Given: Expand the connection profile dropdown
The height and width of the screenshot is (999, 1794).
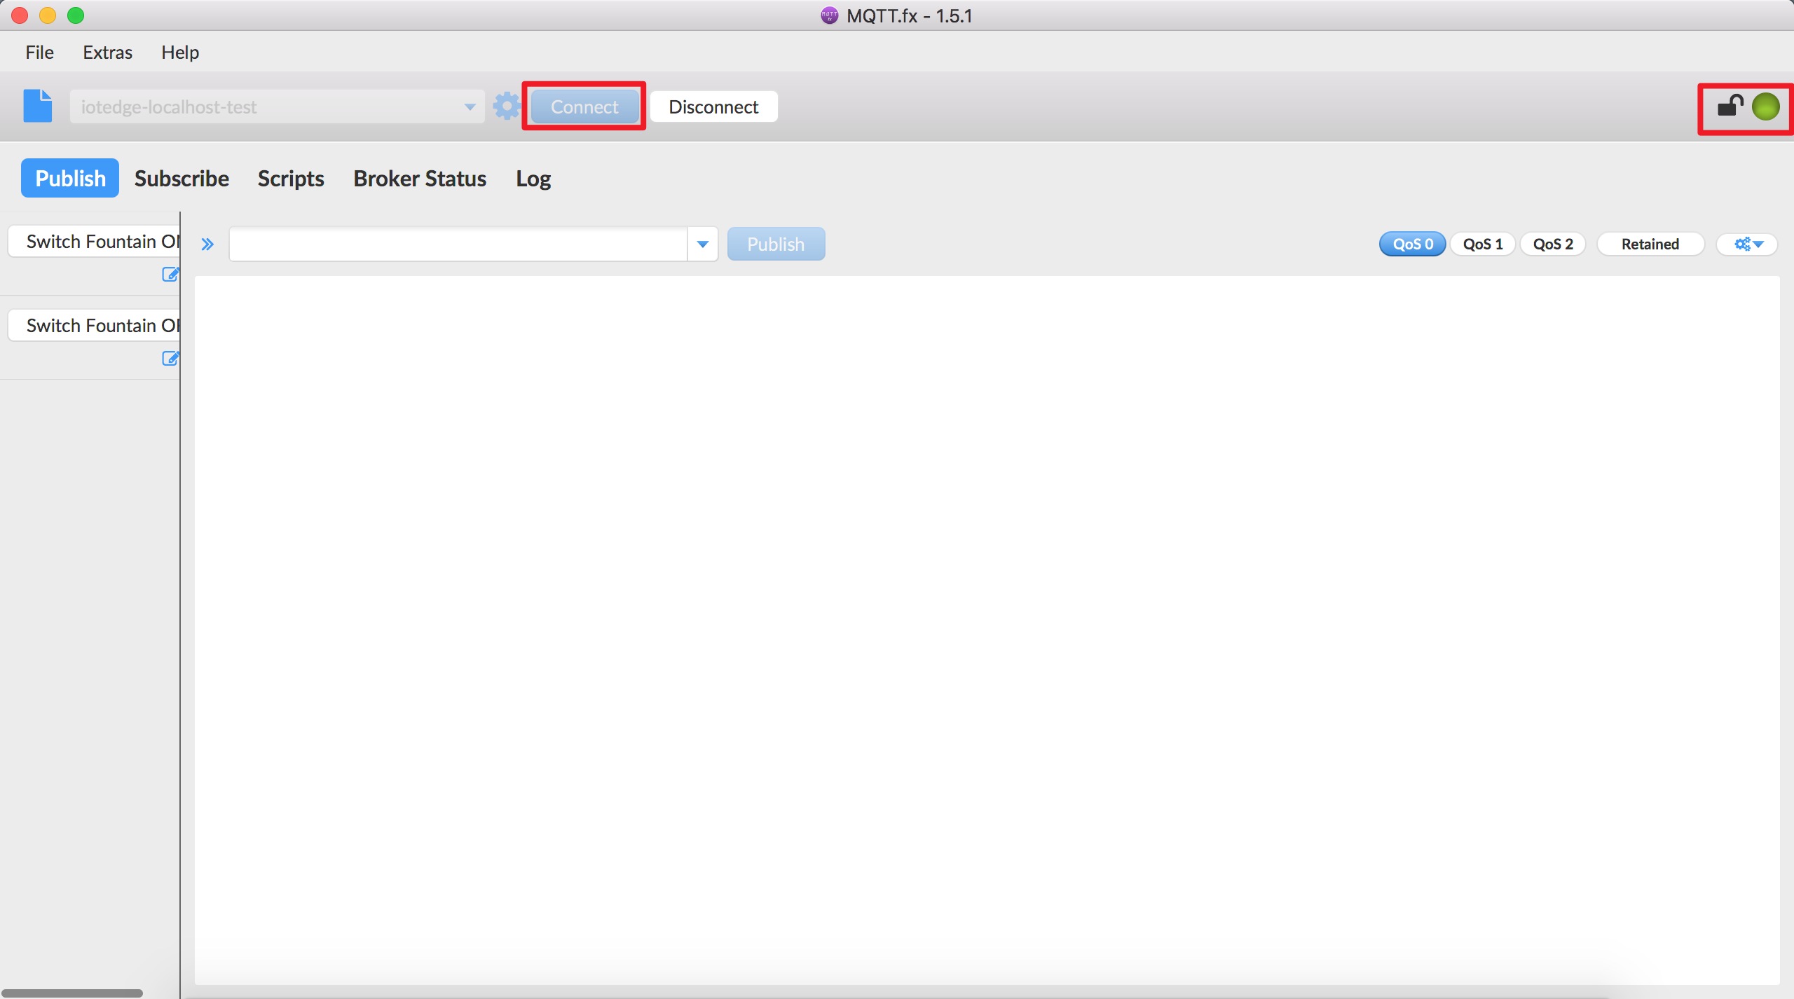Looking at the screenshot, I should tap(470, 106).
